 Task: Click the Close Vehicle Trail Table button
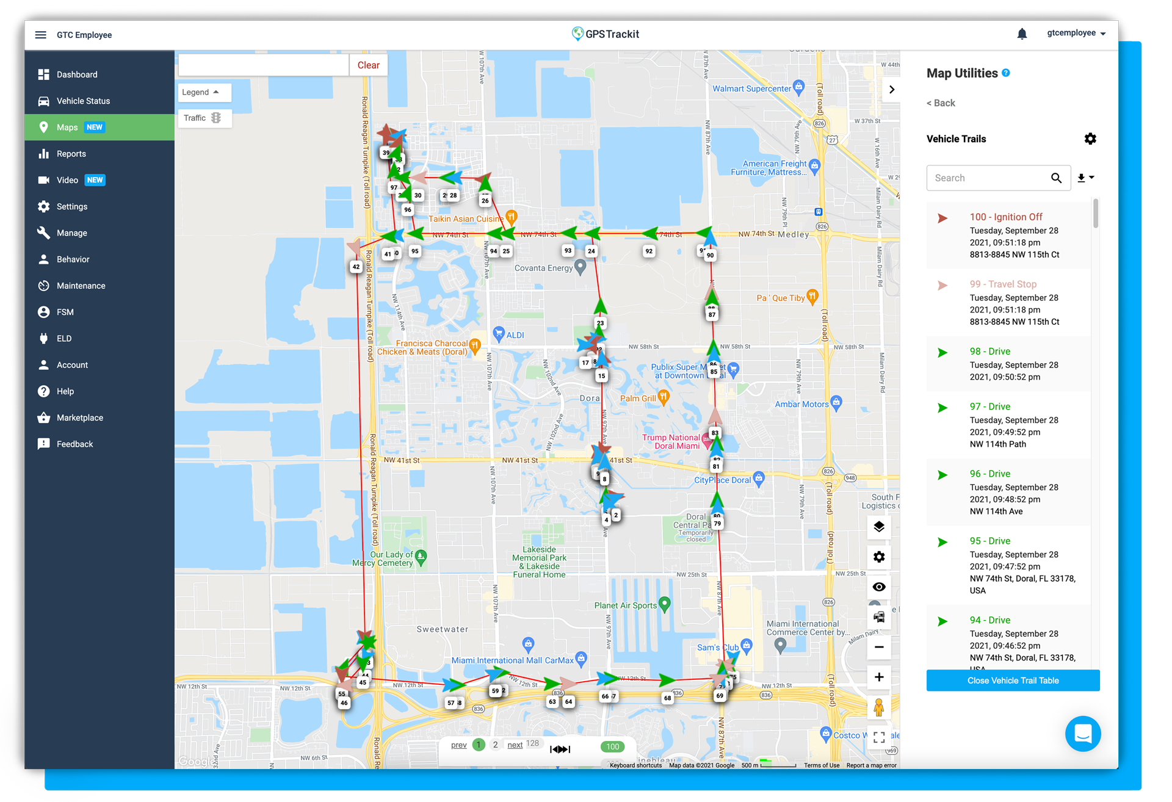[1013, 681]
